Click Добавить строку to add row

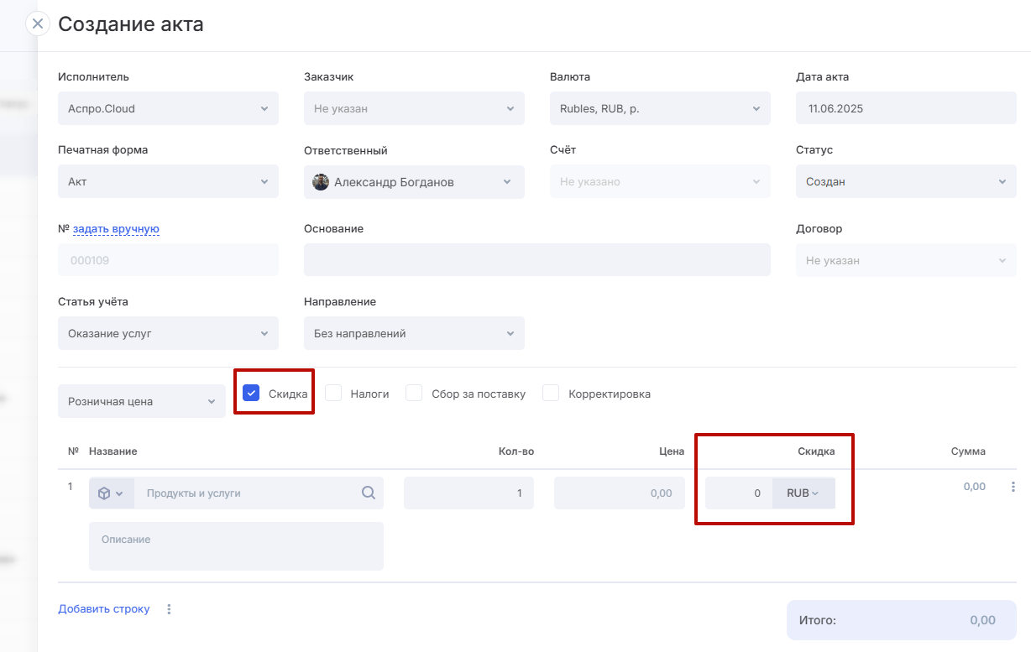click(104, 609)
